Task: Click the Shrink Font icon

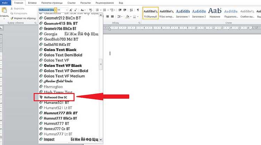Action: 76,10
